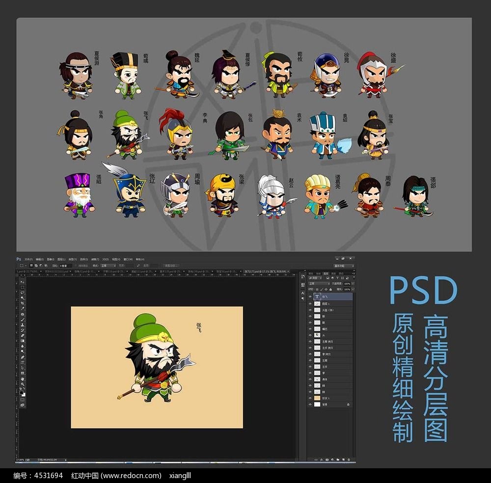Viewport: 491px width, 483px height.
Task: Select the Crop tool
Action: pos(23,303)
